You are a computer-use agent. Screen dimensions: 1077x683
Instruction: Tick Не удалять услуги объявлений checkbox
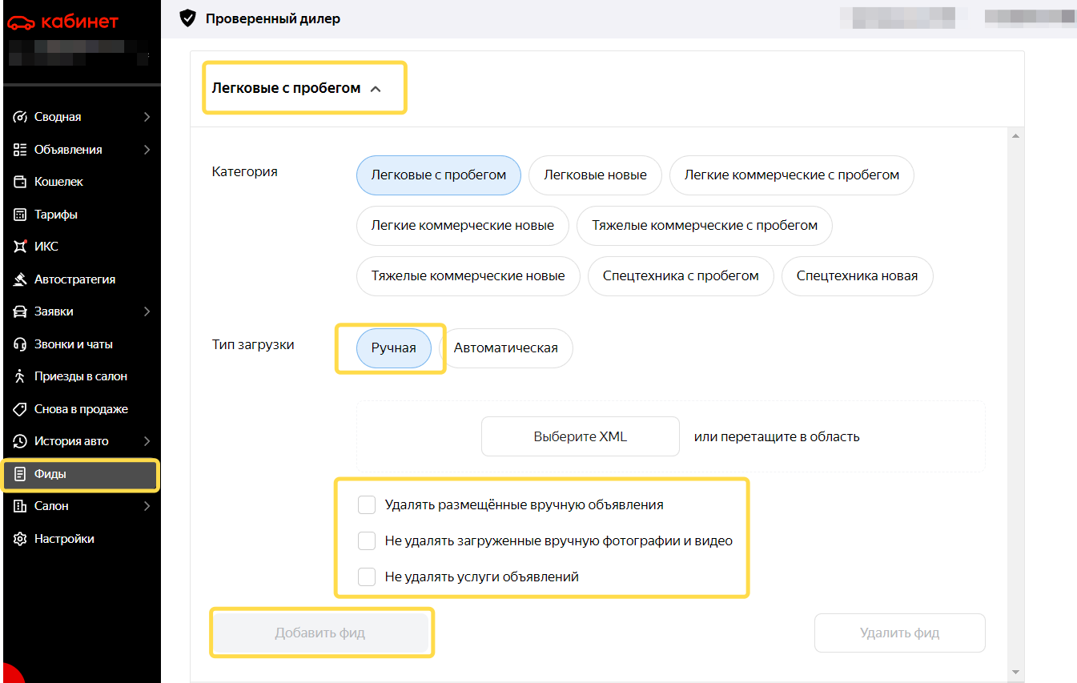pyautogui.click(x=367, y=577)
